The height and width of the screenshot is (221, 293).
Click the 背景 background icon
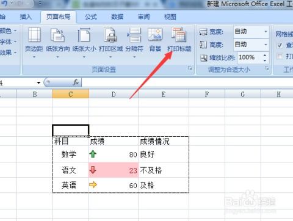155,35
